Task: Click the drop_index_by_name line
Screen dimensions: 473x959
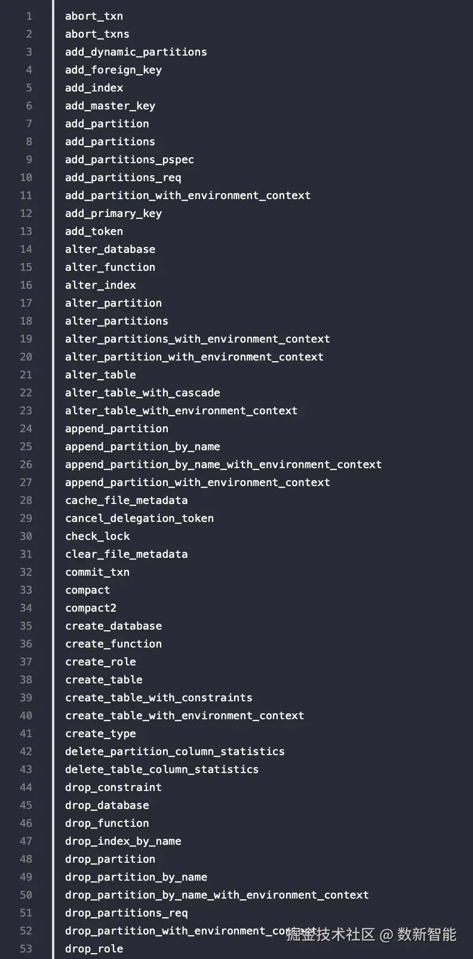Action: pyautogui.click(x=123, y=841)
